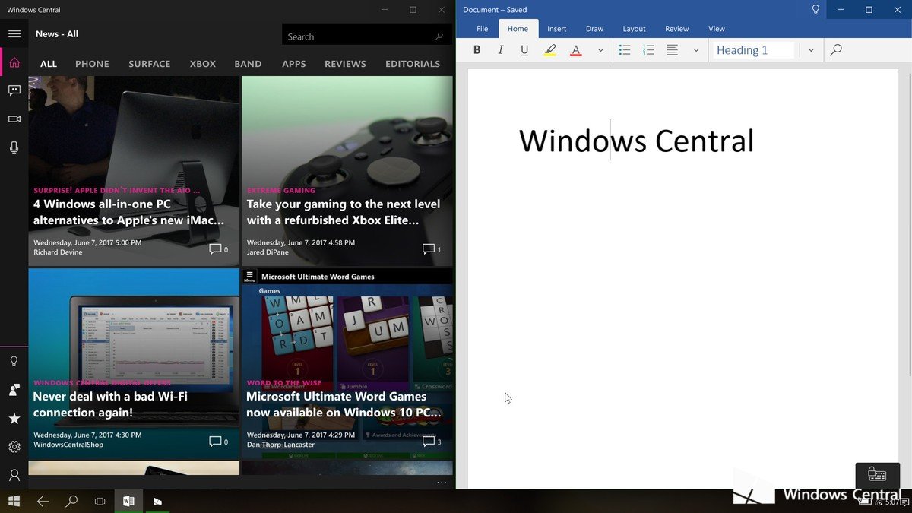Open comments on the Wi-Fi article
Image resolution: width=912 pixels, height=513 pixels.
point(218,442)
